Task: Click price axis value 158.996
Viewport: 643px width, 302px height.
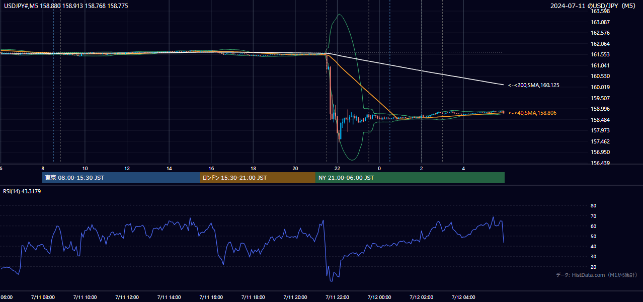Action: pos(600,109)
